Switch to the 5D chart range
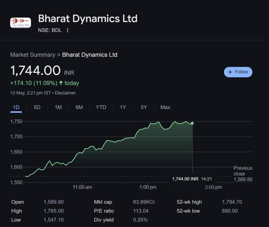The height and width of the screenshot is (227, 269). click(37, 107)
